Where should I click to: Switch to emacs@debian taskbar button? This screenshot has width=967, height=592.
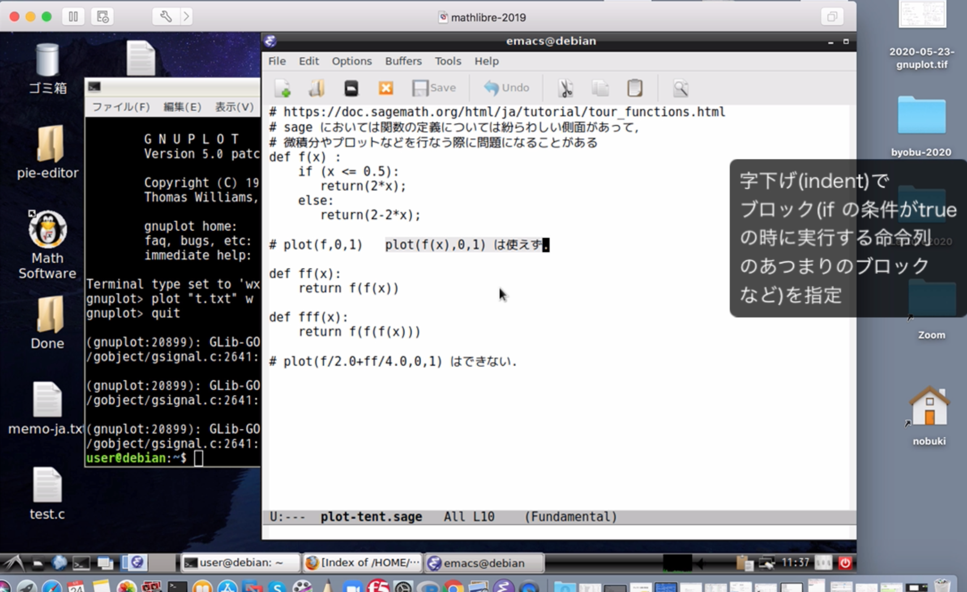tap(484, 562)
